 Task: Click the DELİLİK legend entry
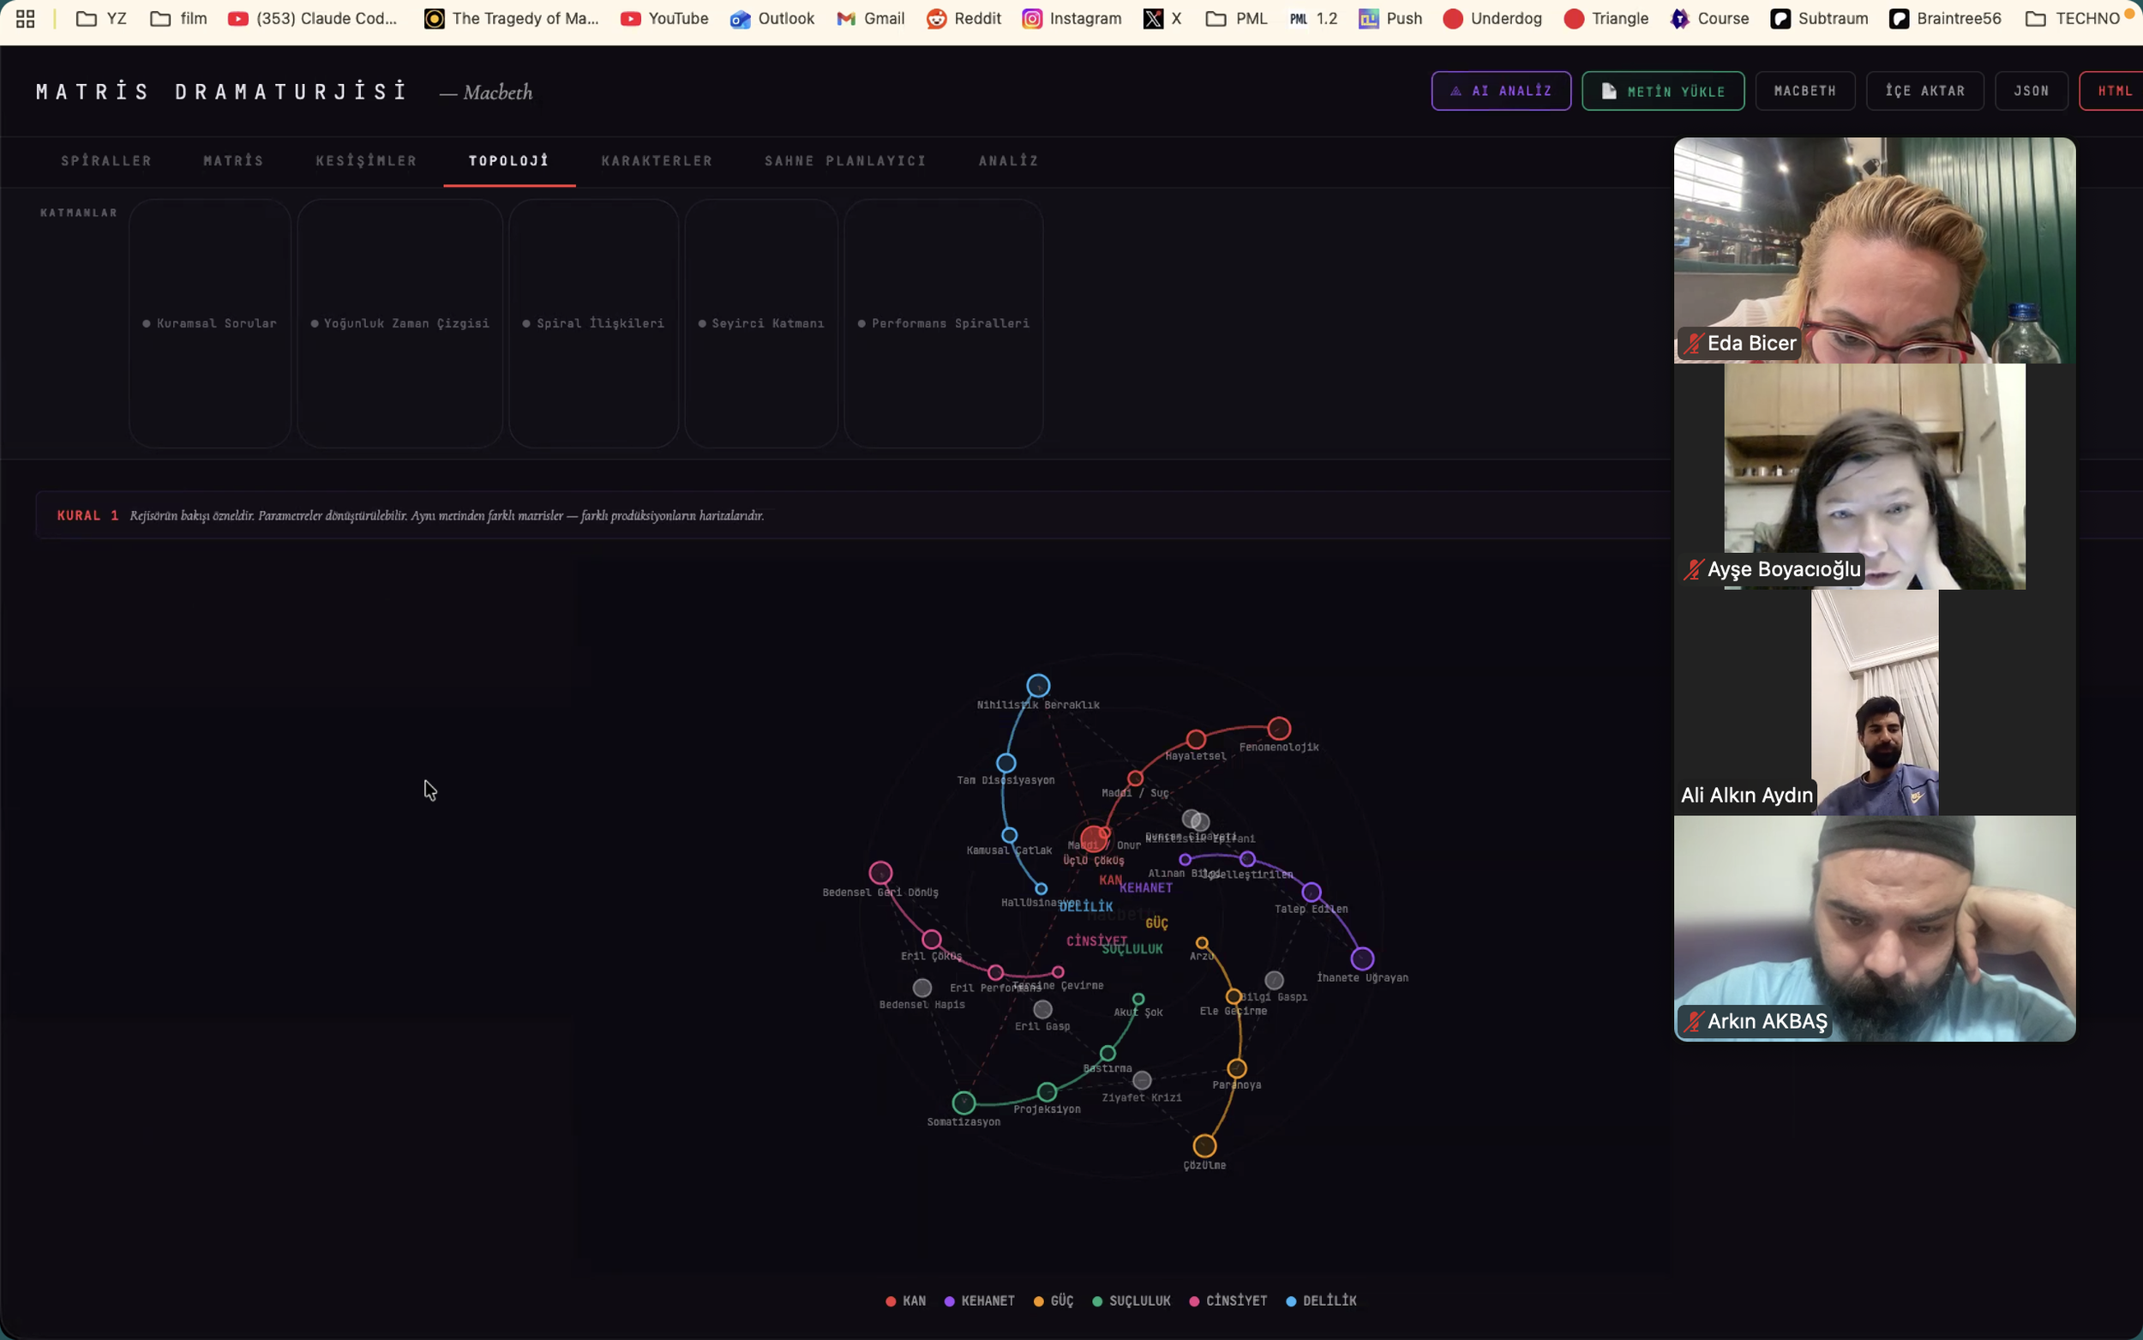tap(1321, 1301)
